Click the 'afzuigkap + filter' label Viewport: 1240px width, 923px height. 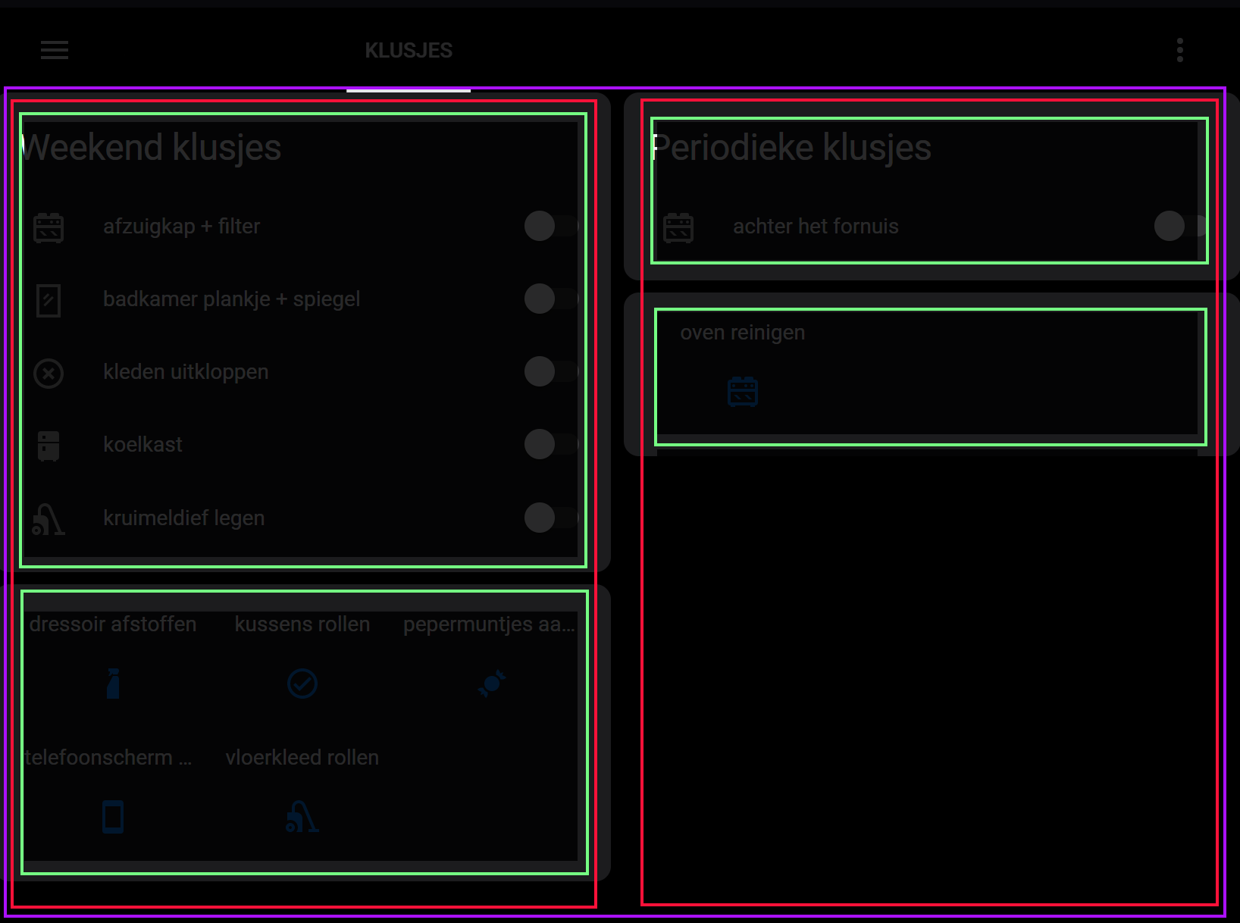click(x=182, y=226)
